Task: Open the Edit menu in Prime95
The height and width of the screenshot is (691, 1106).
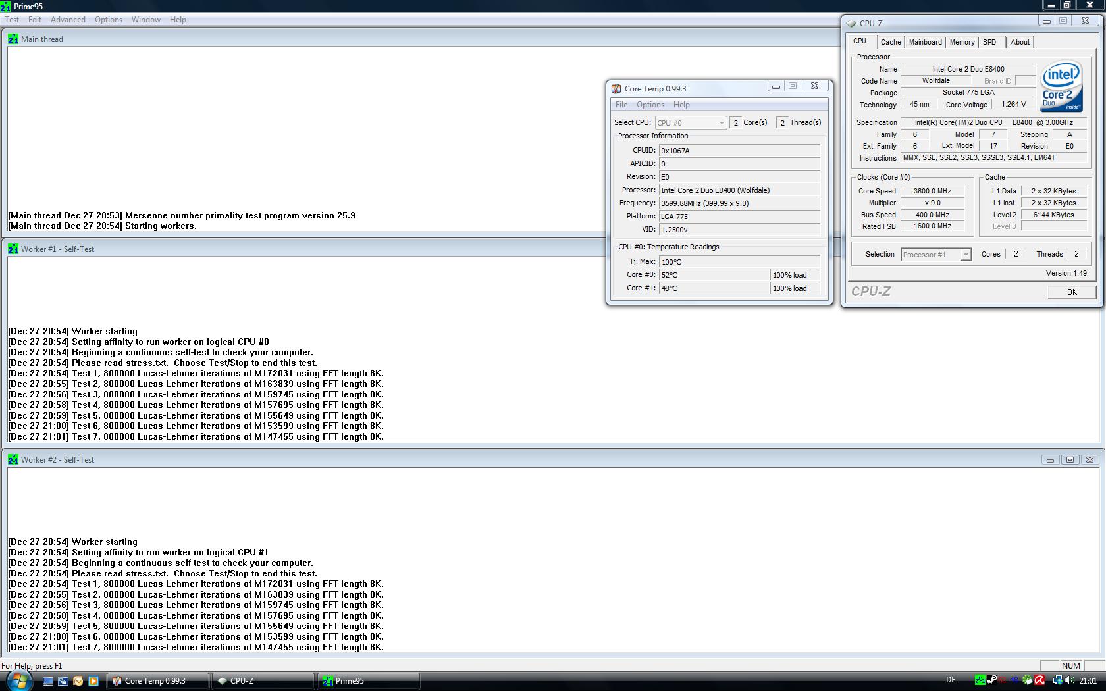Action: point(35,20)
